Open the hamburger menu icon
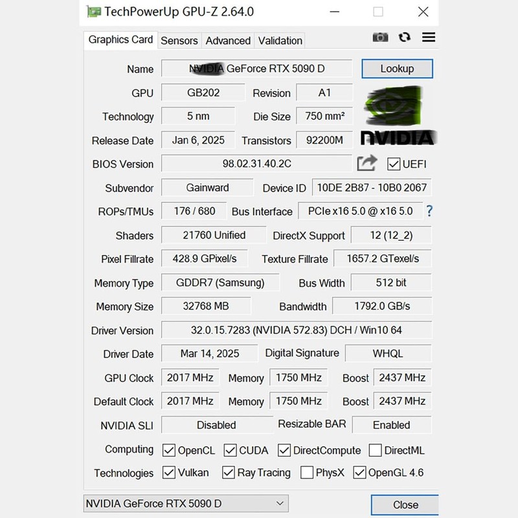This screenshot has width=518, height=518. (x=429, y=37)
